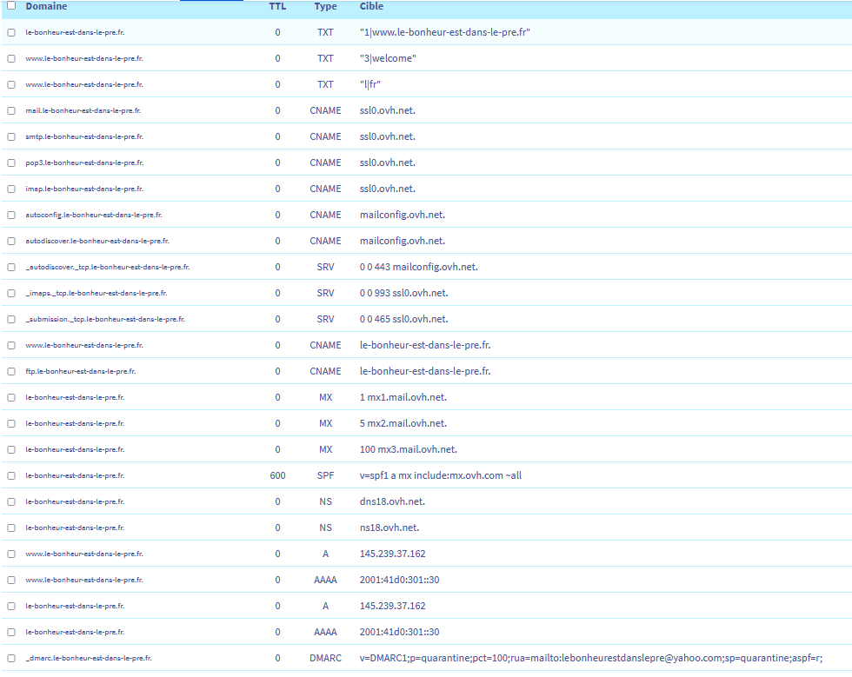Click the DMARC record's v=DMARC1 target value
Viewport: 852px width, 677px height.
pos(590,658)
